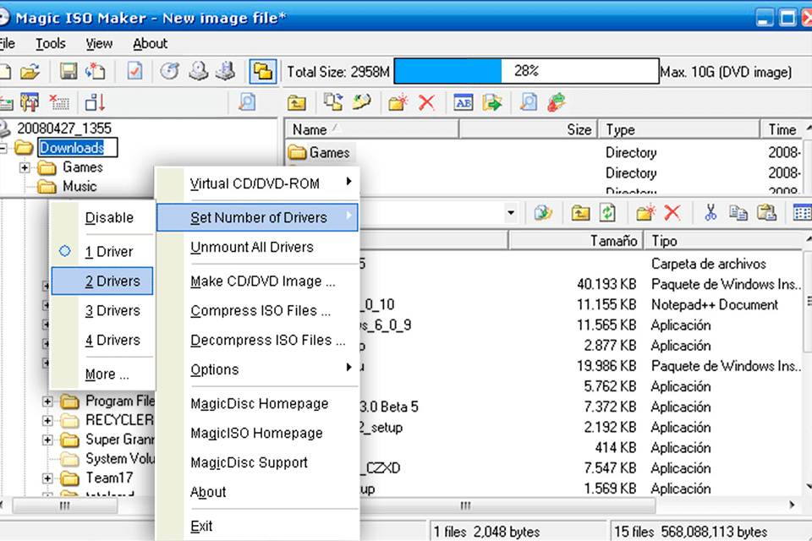Expand the Games folder tree node

pos(25,167)
